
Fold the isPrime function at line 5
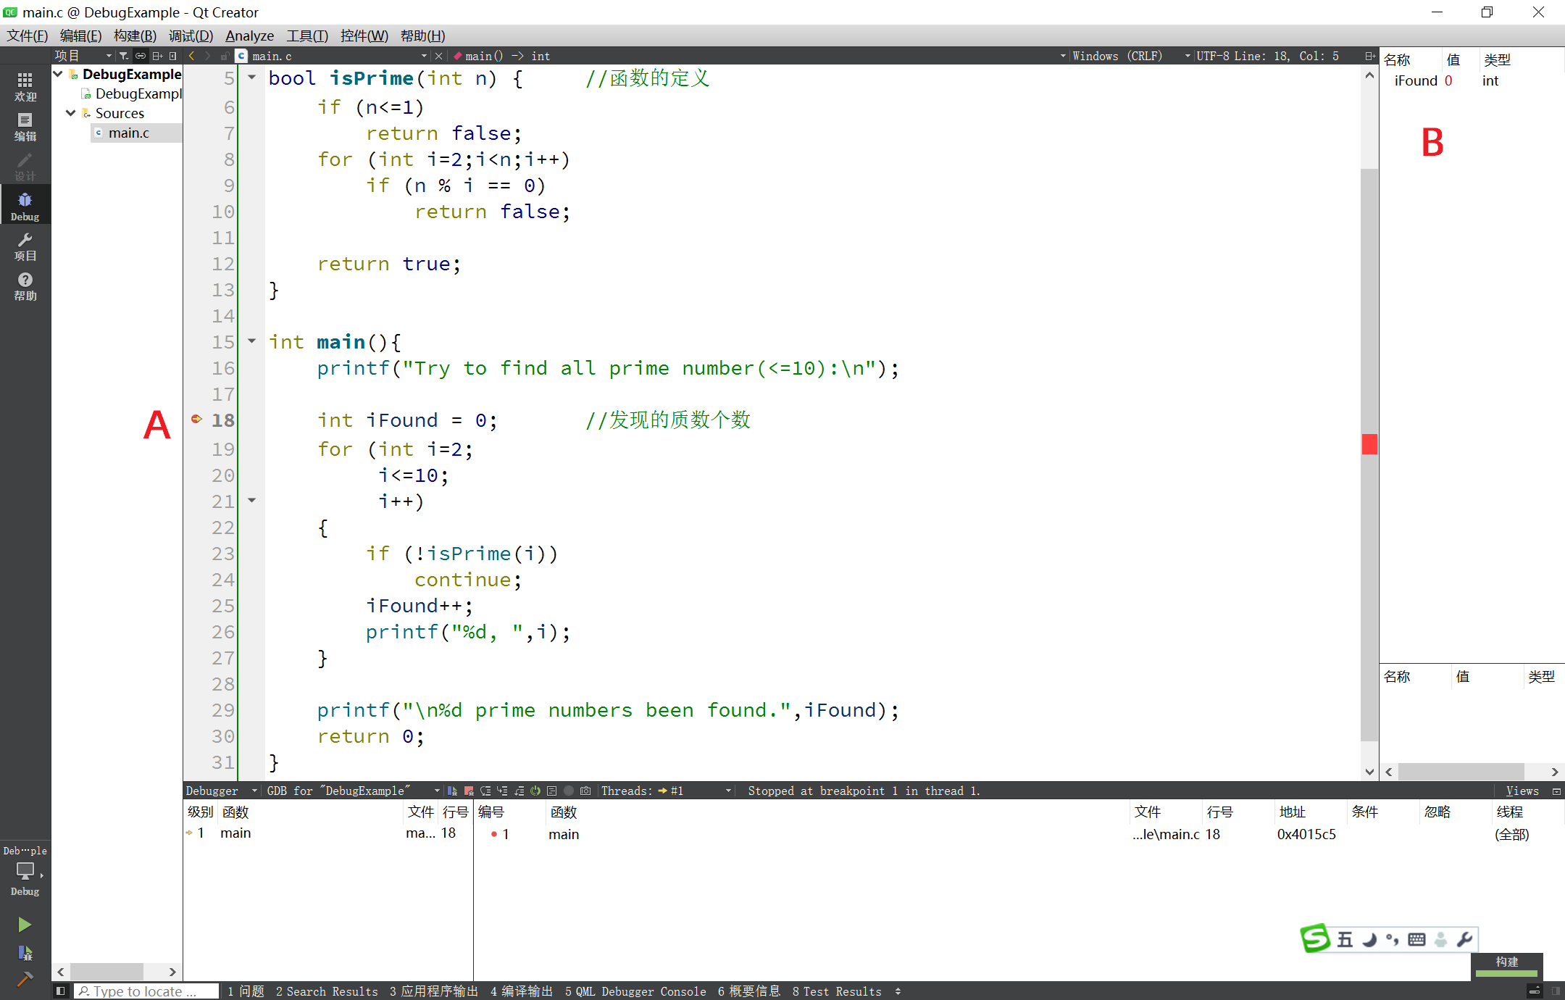pos(252,77)
